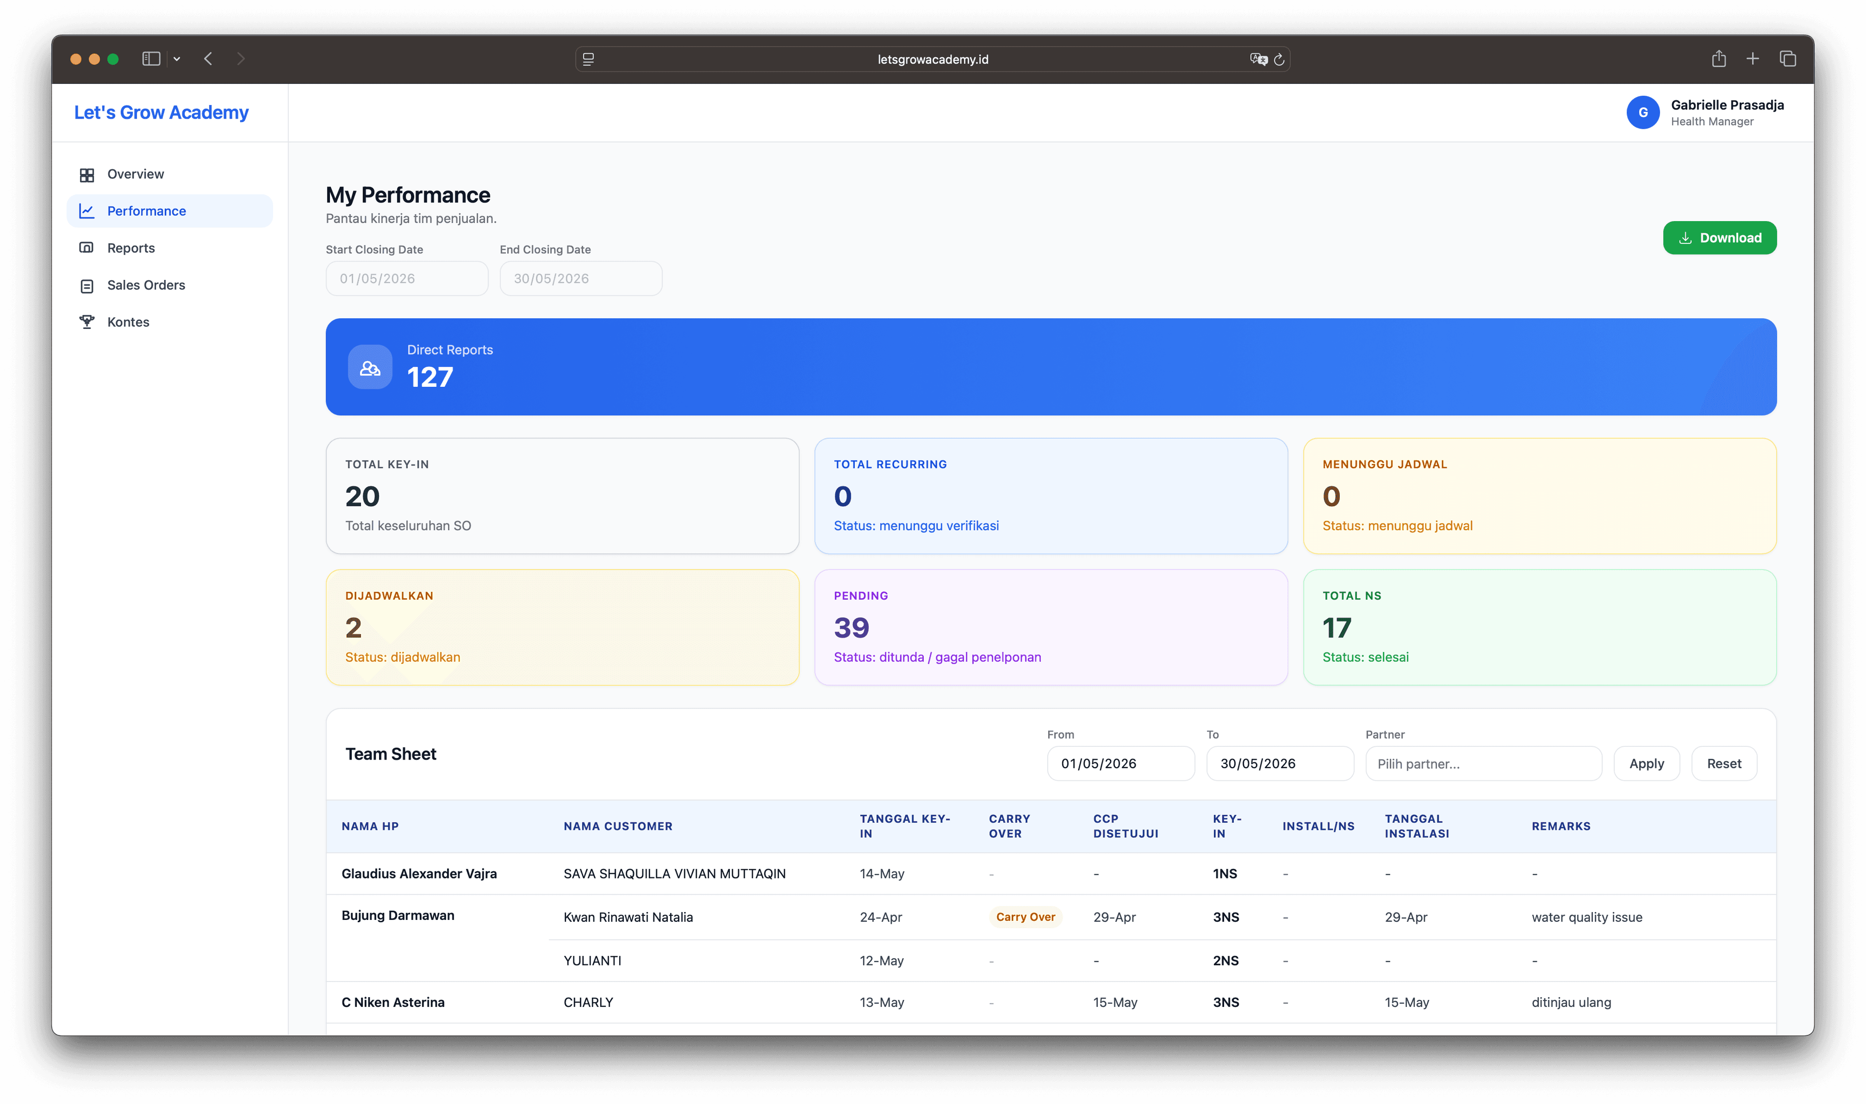This screenshot has height=1104, width=1866.
Task: Click the REMARKS column header
Action: click(1560, 826)
